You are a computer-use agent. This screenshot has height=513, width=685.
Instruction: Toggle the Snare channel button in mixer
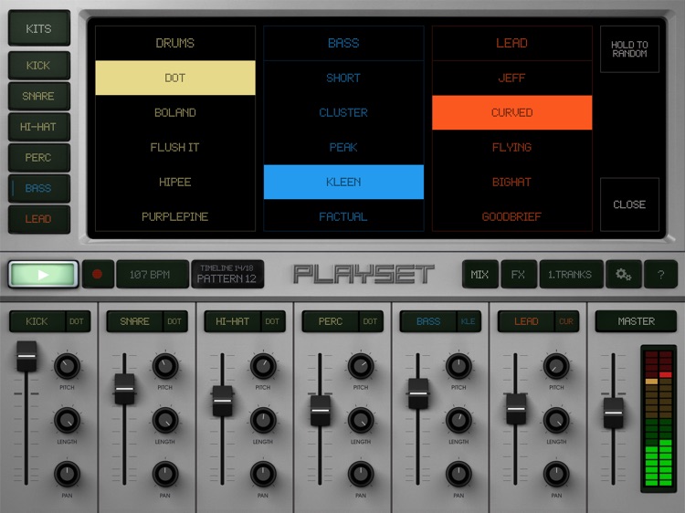pos(134,321)
